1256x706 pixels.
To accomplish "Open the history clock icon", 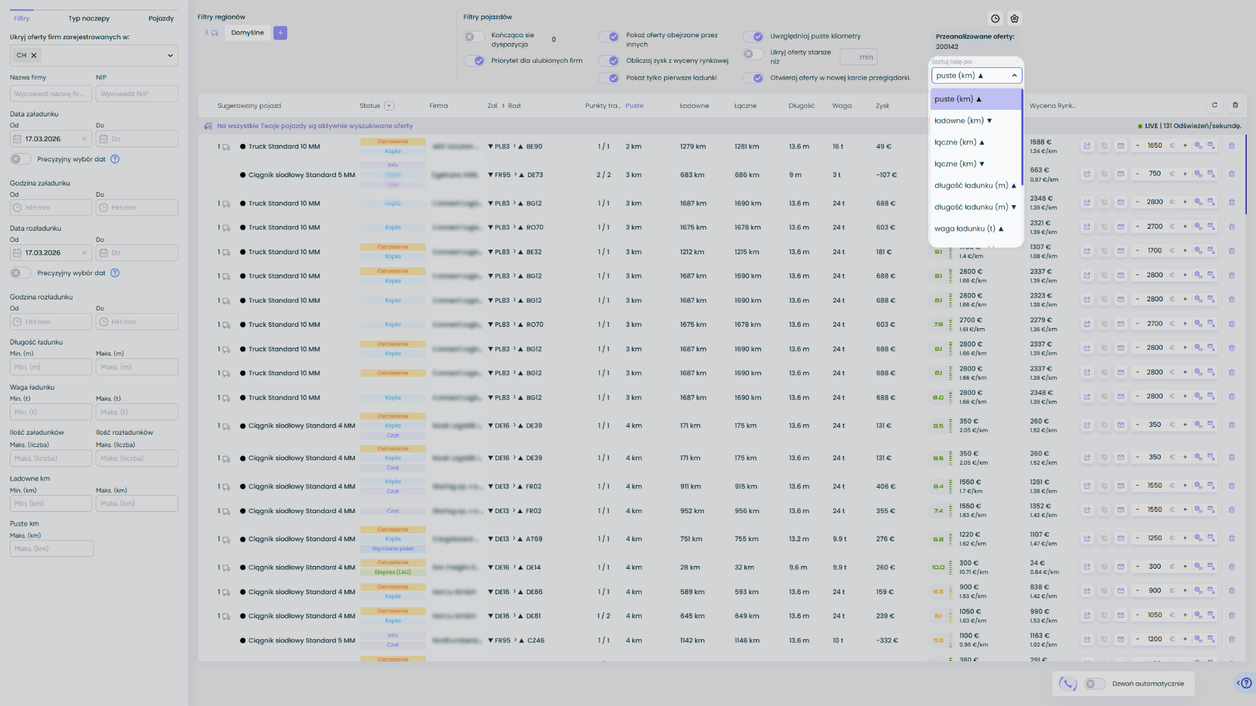I will pos(995,19).
